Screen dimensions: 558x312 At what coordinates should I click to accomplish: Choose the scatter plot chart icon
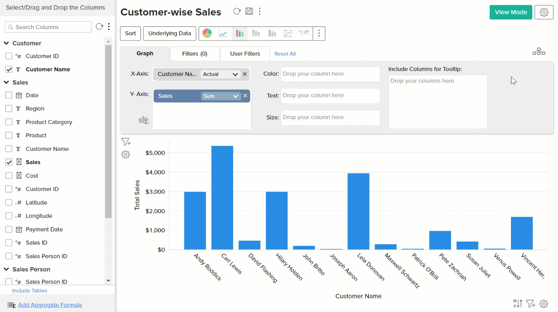click(288, 33)
